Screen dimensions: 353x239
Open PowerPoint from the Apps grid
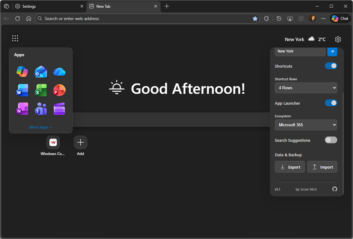coord(59,90)
